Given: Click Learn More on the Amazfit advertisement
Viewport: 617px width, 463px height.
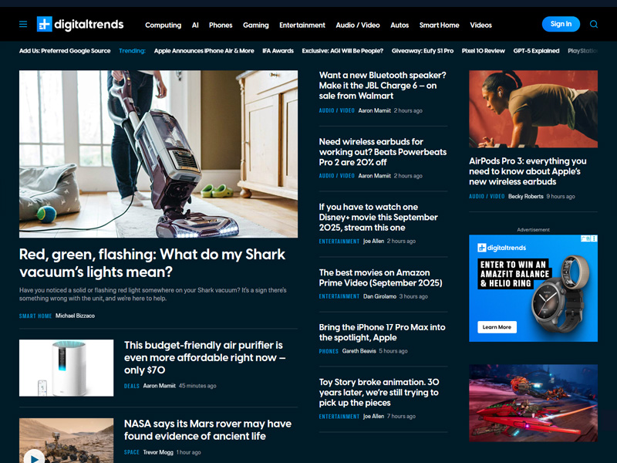Looking at the screenshot, I should tap(496, 327).
